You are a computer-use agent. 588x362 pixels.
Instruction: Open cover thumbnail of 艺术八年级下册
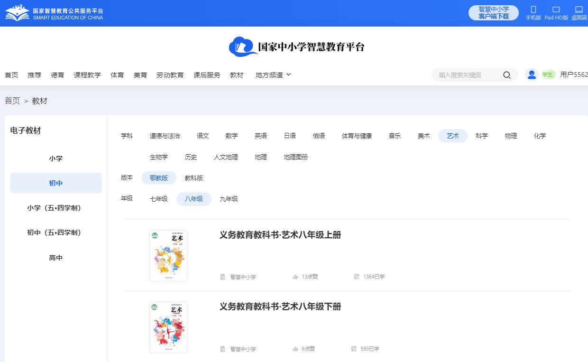click(168, 327)
